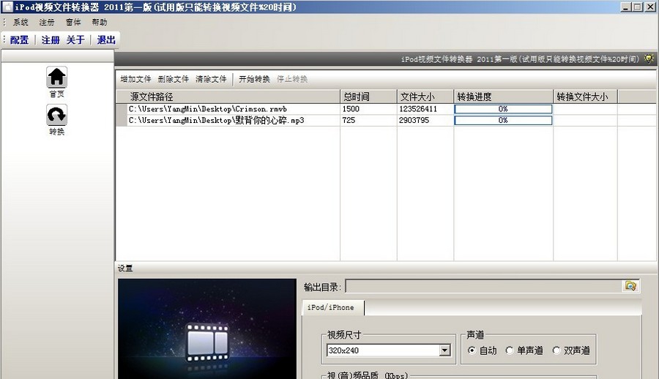Click 清除文件 to clear files
The image size is (659, 379).
pyautogui.click(x=211, y=79)
